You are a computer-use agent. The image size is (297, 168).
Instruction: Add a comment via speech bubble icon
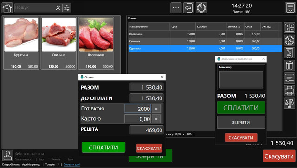290,78
